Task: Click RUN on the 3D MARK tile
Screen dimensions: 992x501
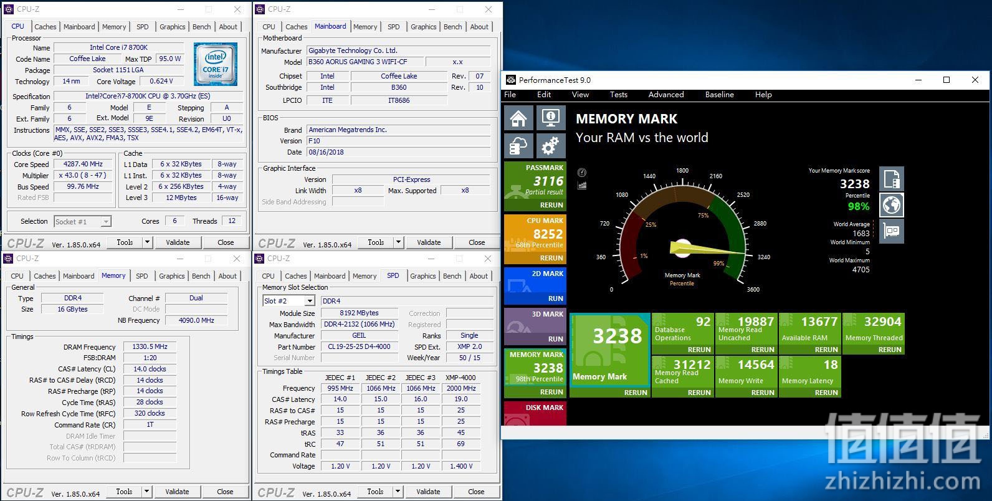Action: point(556,339)
